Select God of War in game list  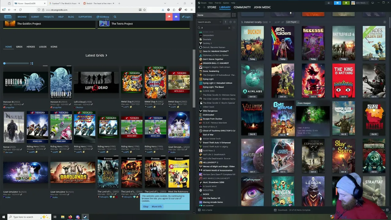pos(208,135)
